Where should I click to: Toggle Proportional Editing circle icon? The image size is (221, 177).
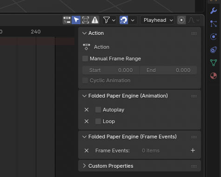tap(181, 20)
